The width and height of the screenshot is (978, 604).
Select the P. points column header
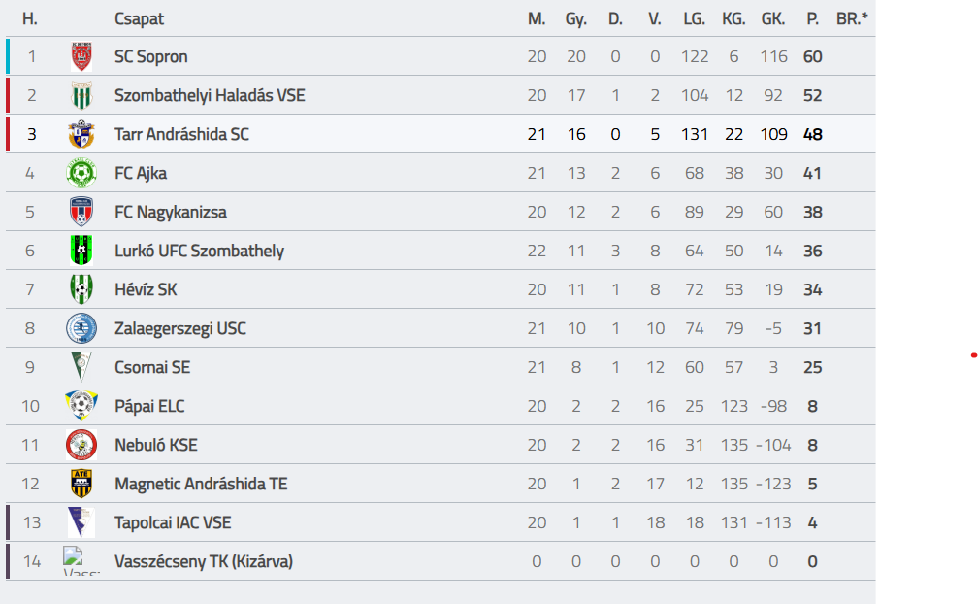click(x=812, y=18)
